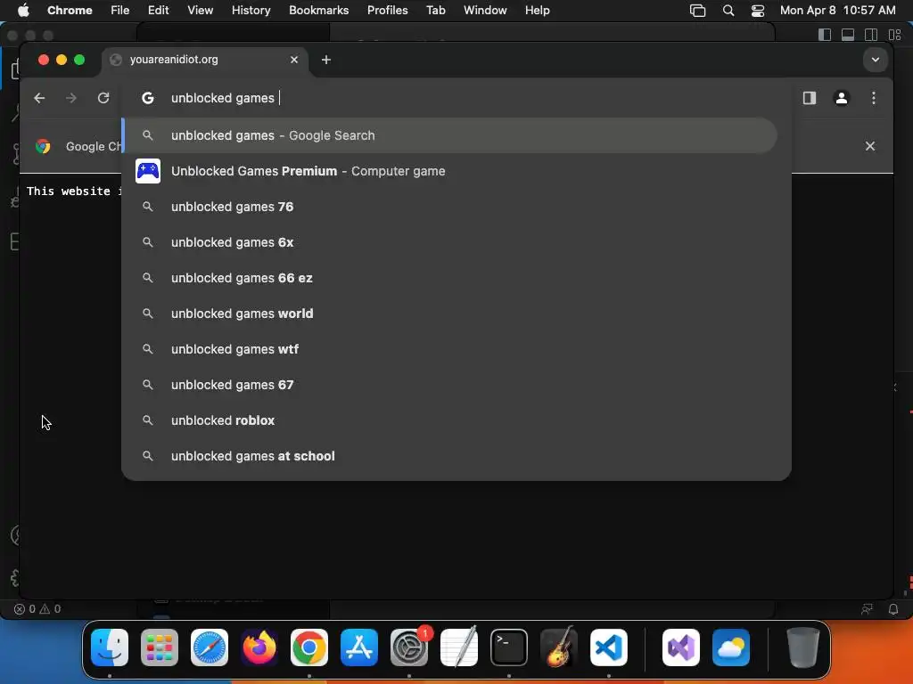Open the Bookmarks menu

click(x=318, y=10)
